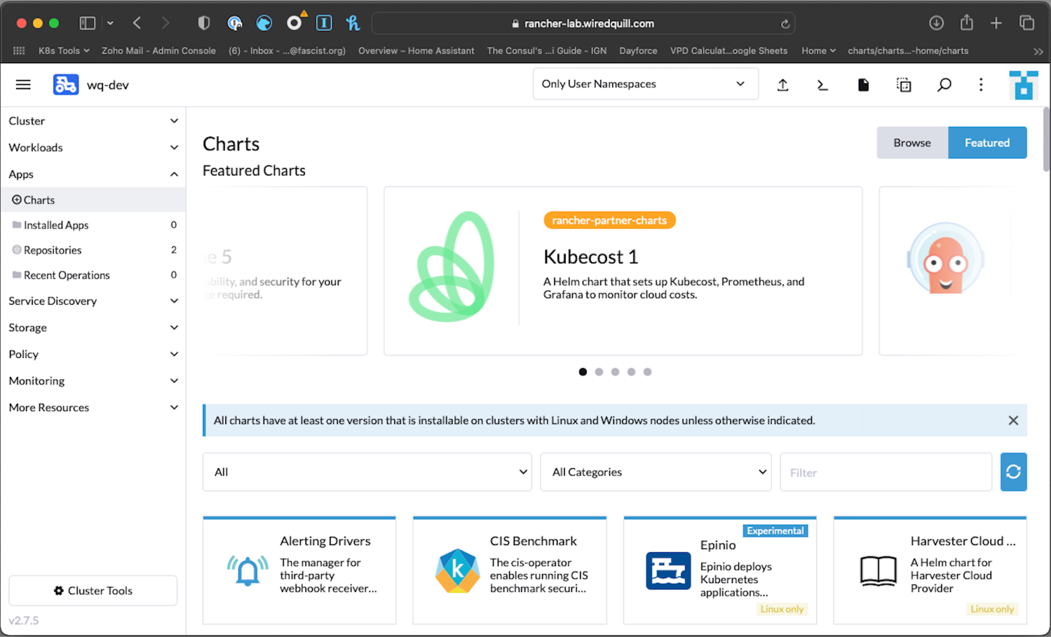Click the Import YAML upload icon
The width and height of the screenshot is (1051, 637).
coord(782,85)
